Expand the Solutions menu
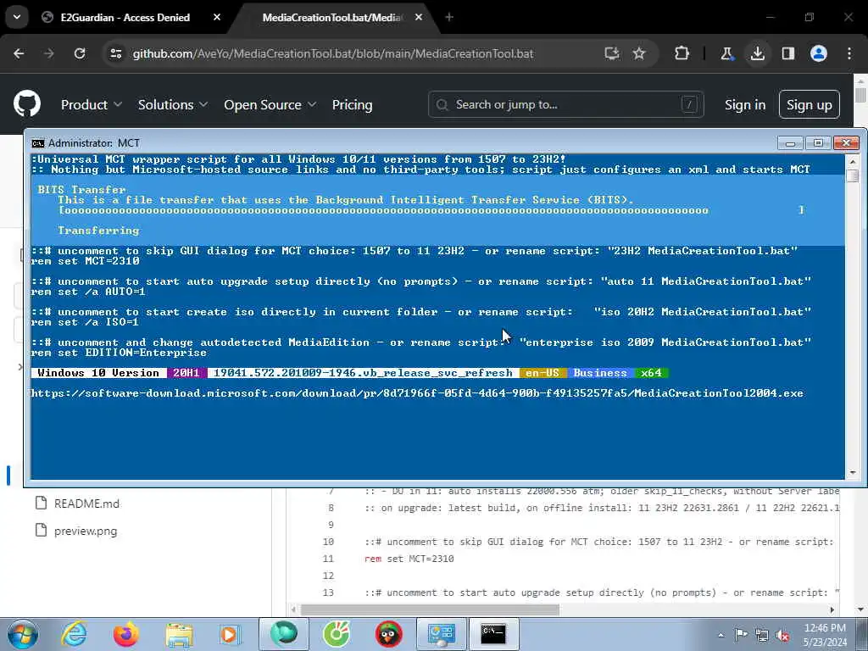Viewport: 868px width, 651px height. 173,104
